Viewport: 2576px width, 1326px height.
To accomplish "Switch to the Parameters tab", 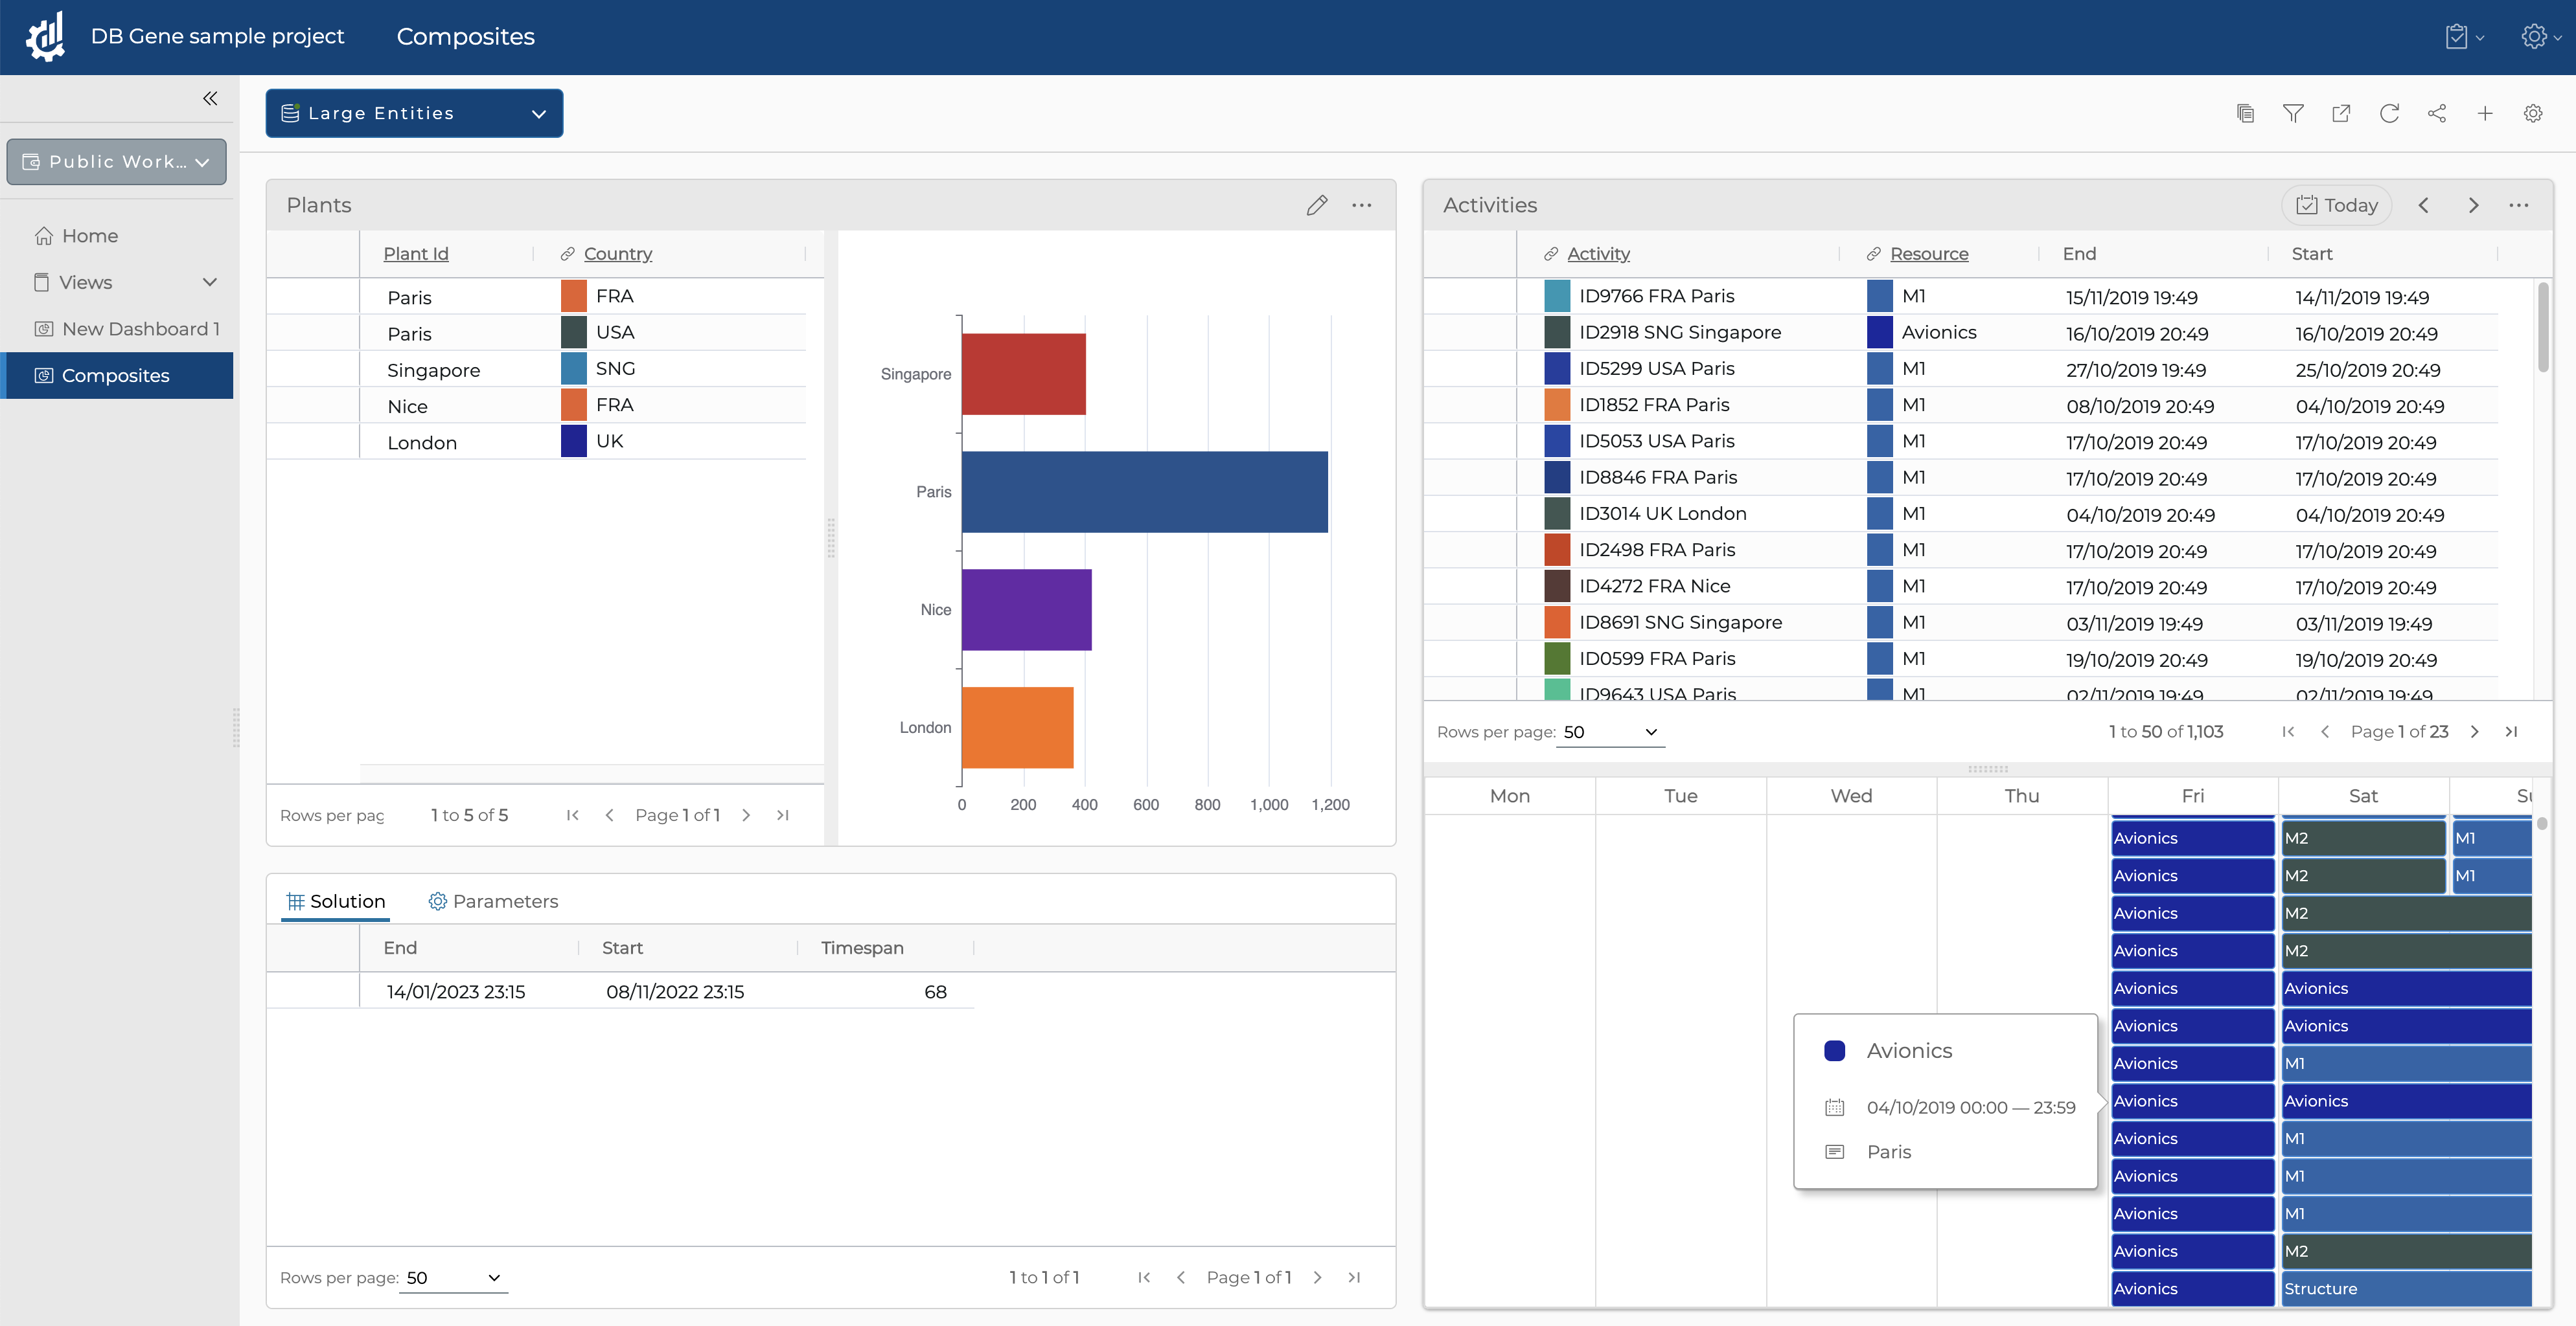I will pyautogui.click(x=493, y=901).
